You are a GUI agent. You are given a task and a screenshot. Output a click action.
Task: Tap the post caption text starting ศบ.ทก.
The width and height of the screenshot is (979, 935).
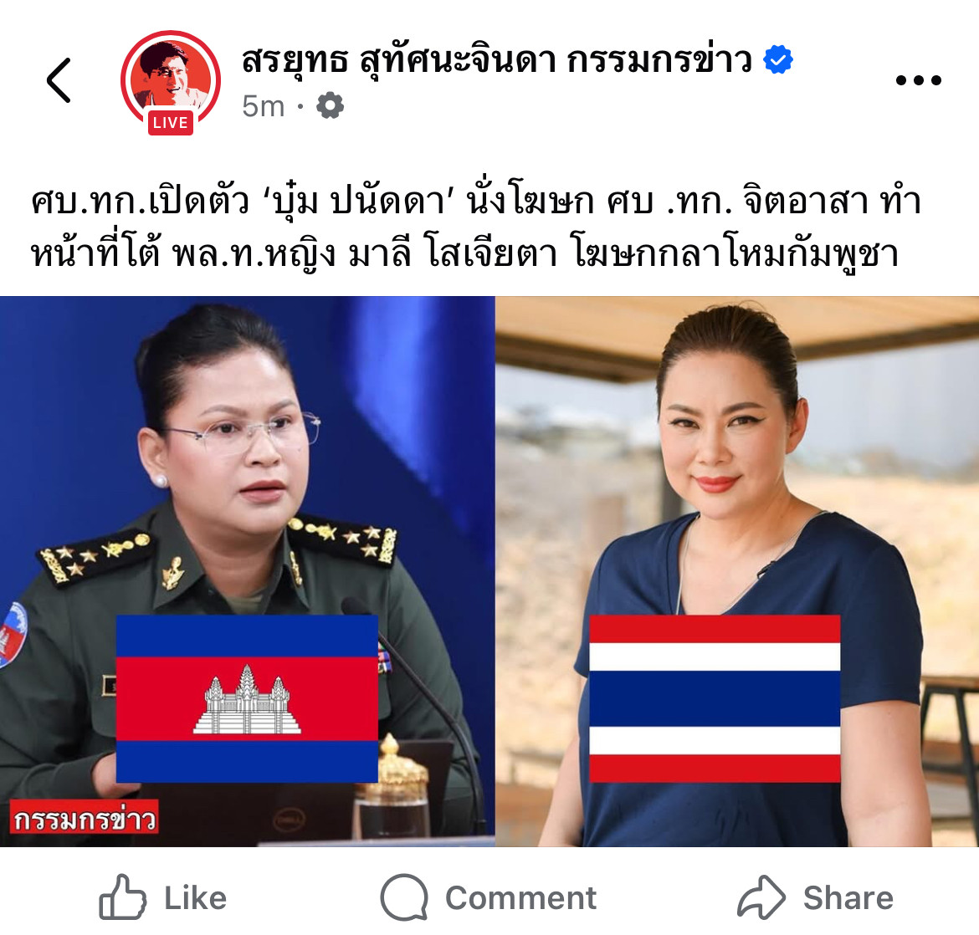pyautogui.click(x=476, y=227)
